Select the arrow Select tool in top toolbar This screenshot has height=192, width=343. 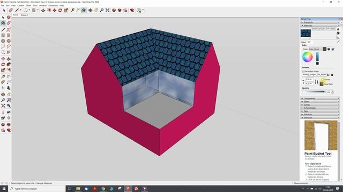coord(4,10)
